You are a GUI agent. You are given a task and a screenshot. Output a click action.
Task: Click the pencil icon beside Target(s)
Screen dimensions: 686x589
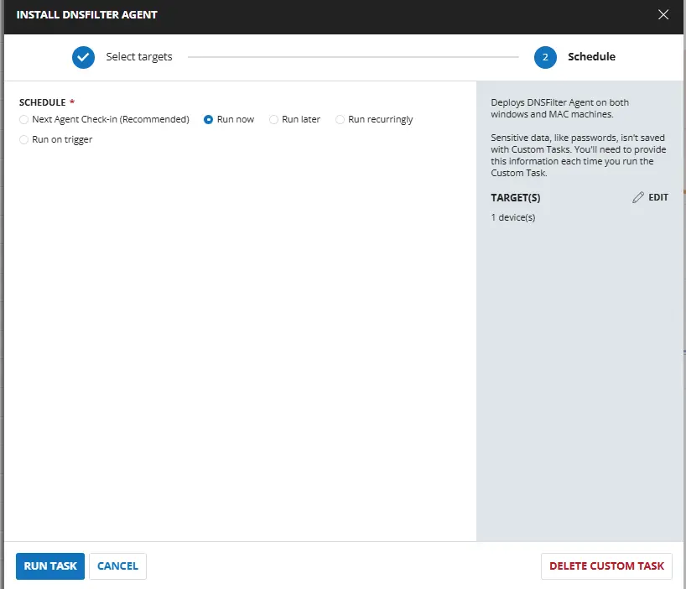(638, 197)
